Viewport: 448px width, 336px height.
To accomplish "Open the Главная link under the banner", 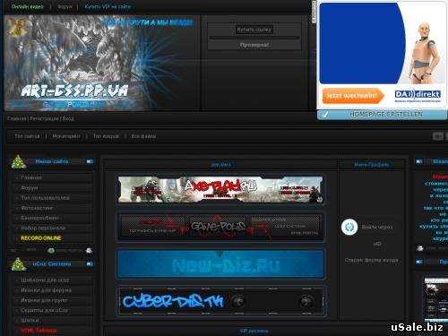I will [x=16, y=118].
